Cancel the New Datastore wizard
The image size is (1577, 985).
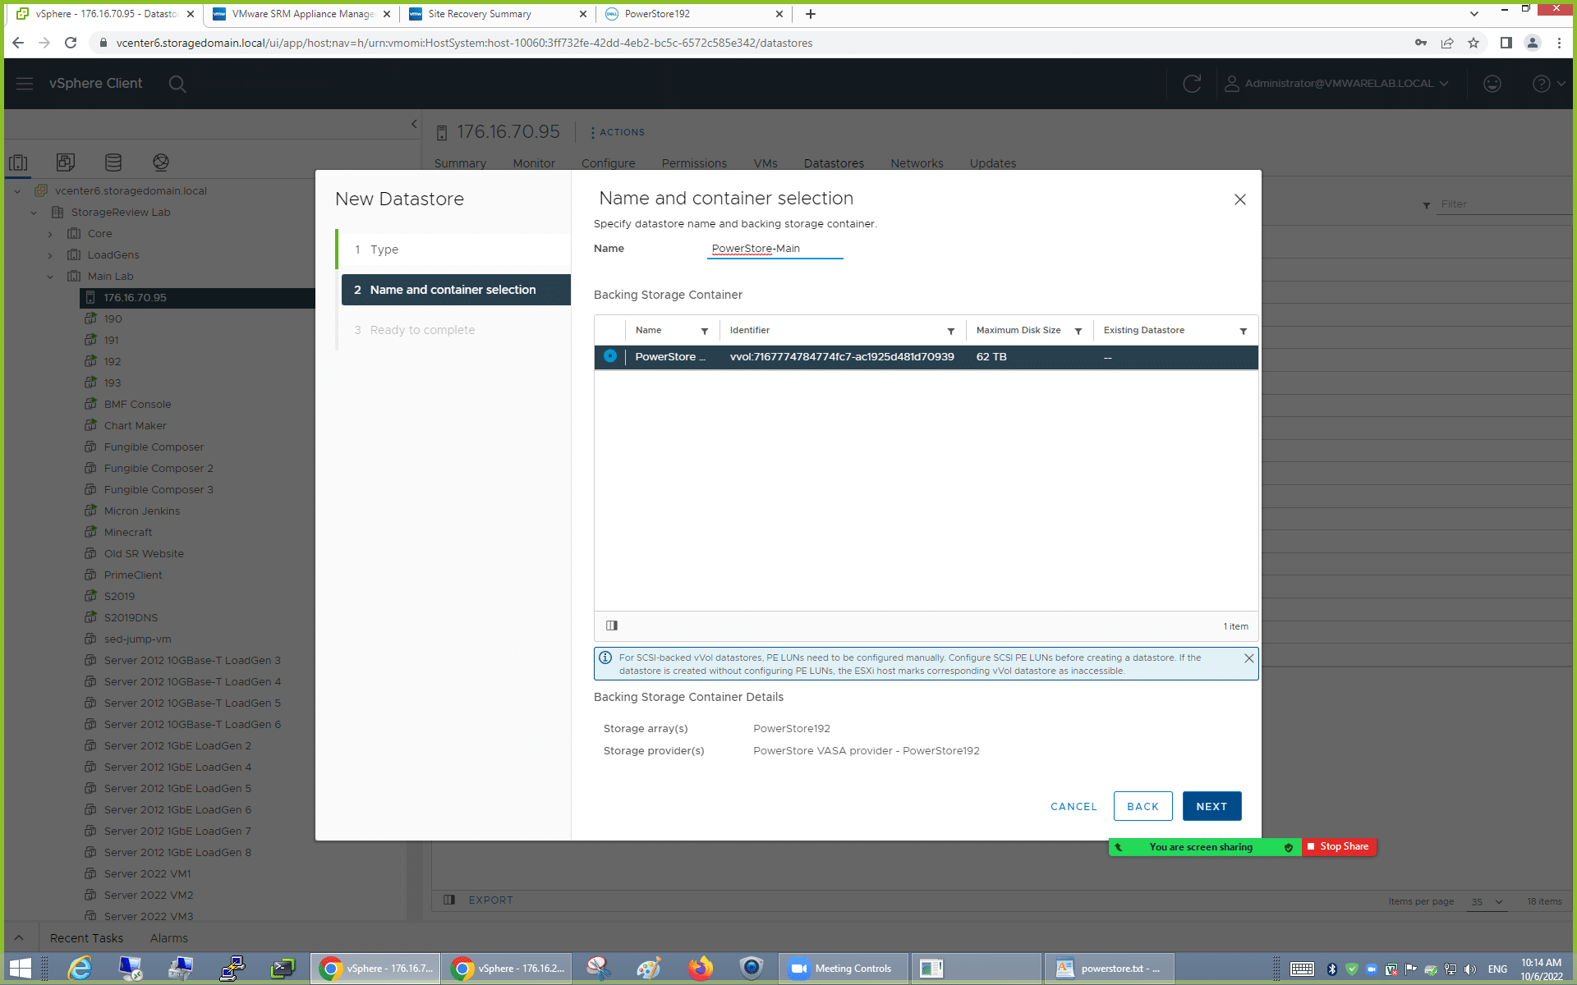click(x=1074, y=807)
